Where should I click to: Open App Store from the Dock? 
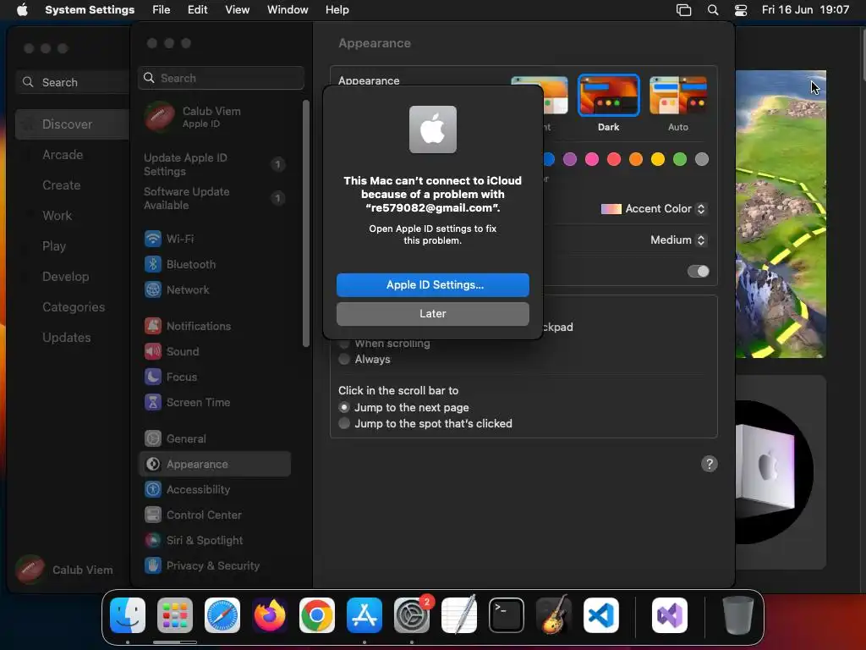(x=364, y=615)
